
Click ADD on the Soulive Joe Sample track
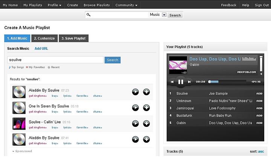259,93
